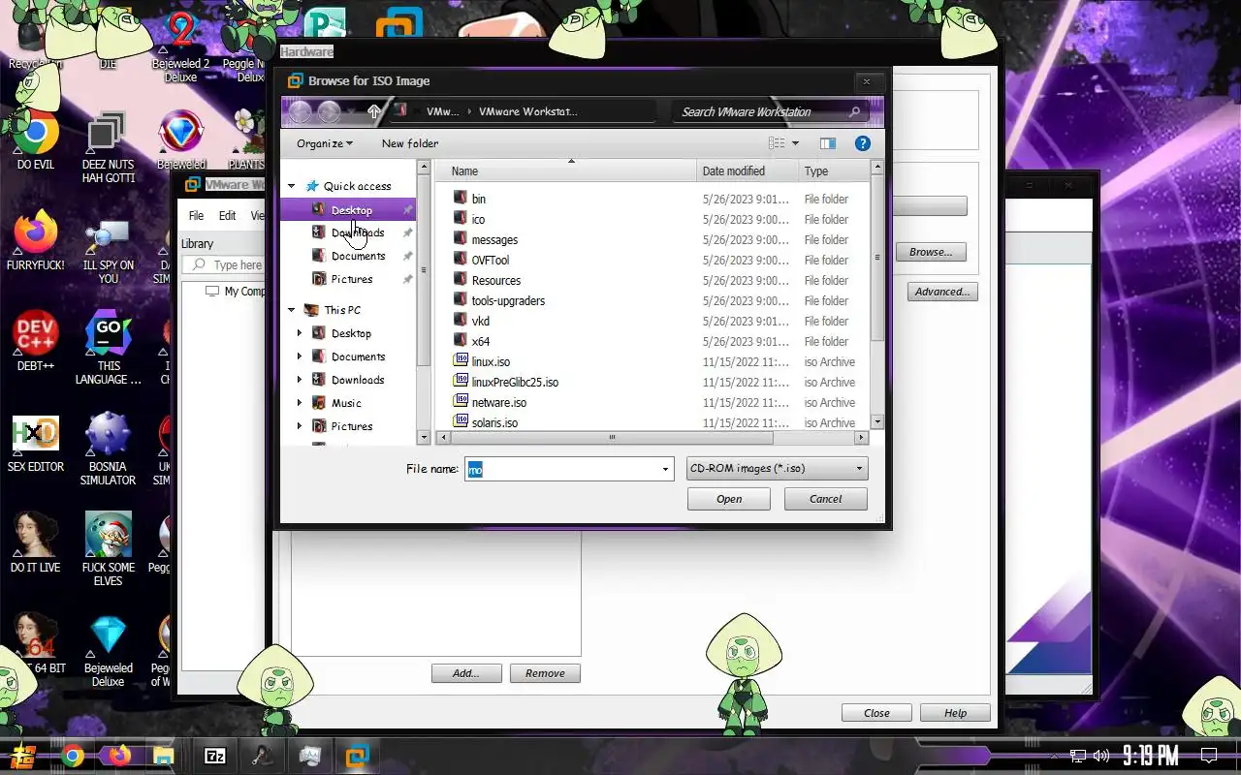Viewport: 1241px width, 775px height.
Task: Open Dev-C++ desktop shortcut labeled DEBT++
Action: [35, 341]
